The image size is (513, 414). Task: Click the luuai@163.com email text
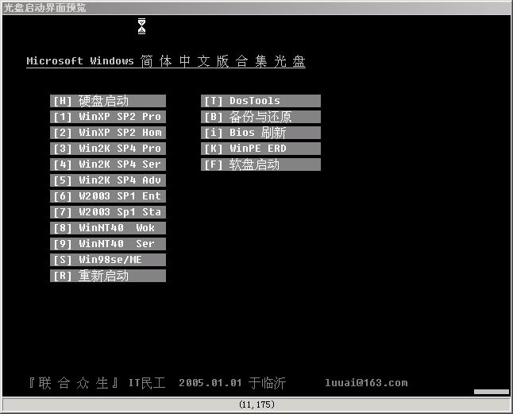pyautogui.click(x=366, y=382)
